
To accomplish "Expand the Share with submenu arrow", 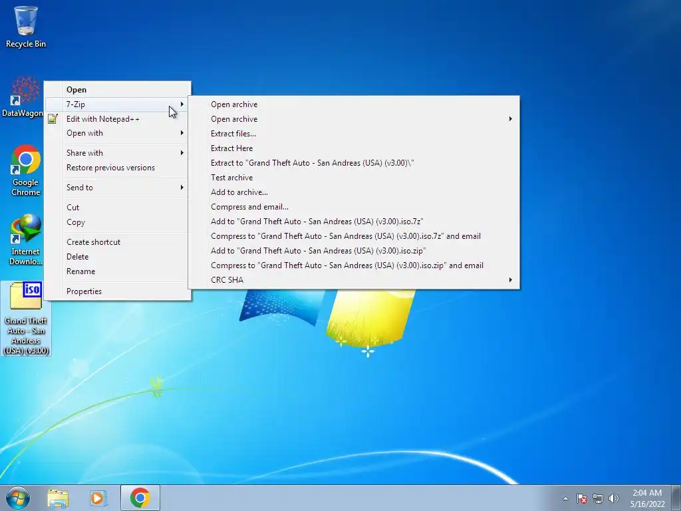I will click(182, 153).
